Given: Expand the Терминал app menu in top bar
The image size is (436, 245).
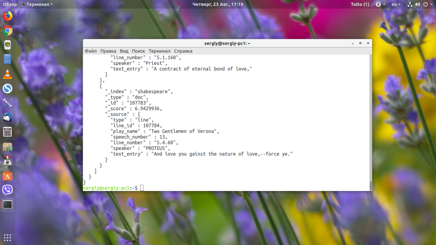Looking at the screenshot, I should (37, 4).
